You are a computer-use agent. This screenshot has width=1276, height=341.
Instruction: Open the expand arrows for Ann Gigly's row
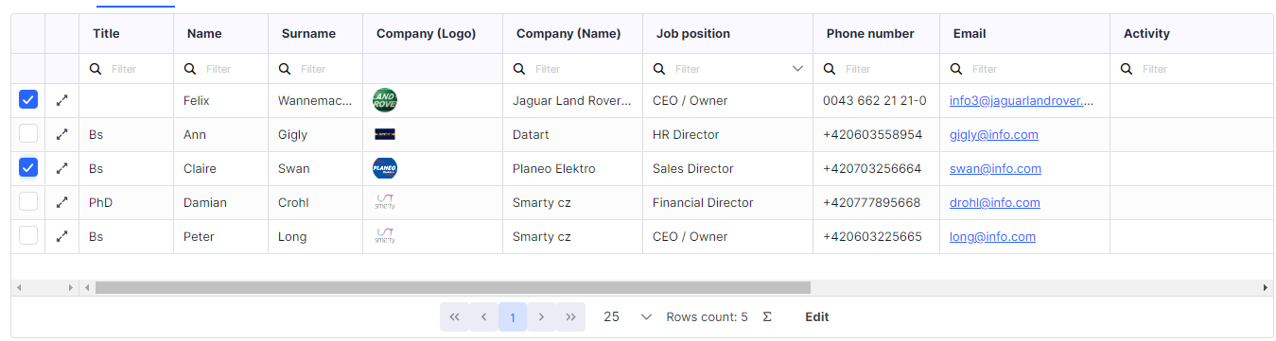point(61,134)
